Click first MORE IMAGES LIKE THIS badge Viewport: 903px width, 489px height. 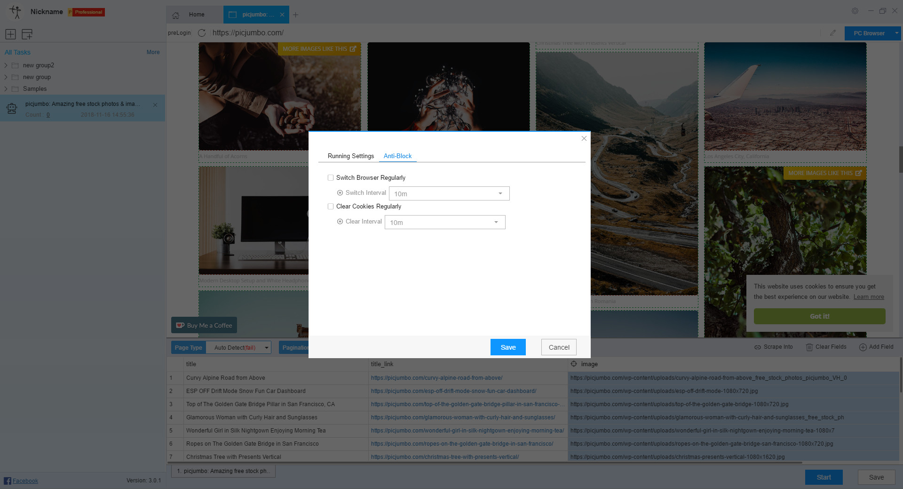click(x=319, y=49)
